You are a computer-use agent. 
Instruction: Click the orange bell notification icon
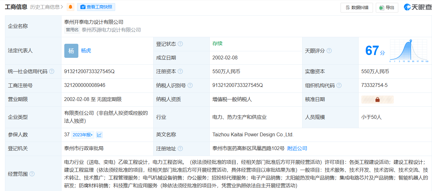(71, 7)
